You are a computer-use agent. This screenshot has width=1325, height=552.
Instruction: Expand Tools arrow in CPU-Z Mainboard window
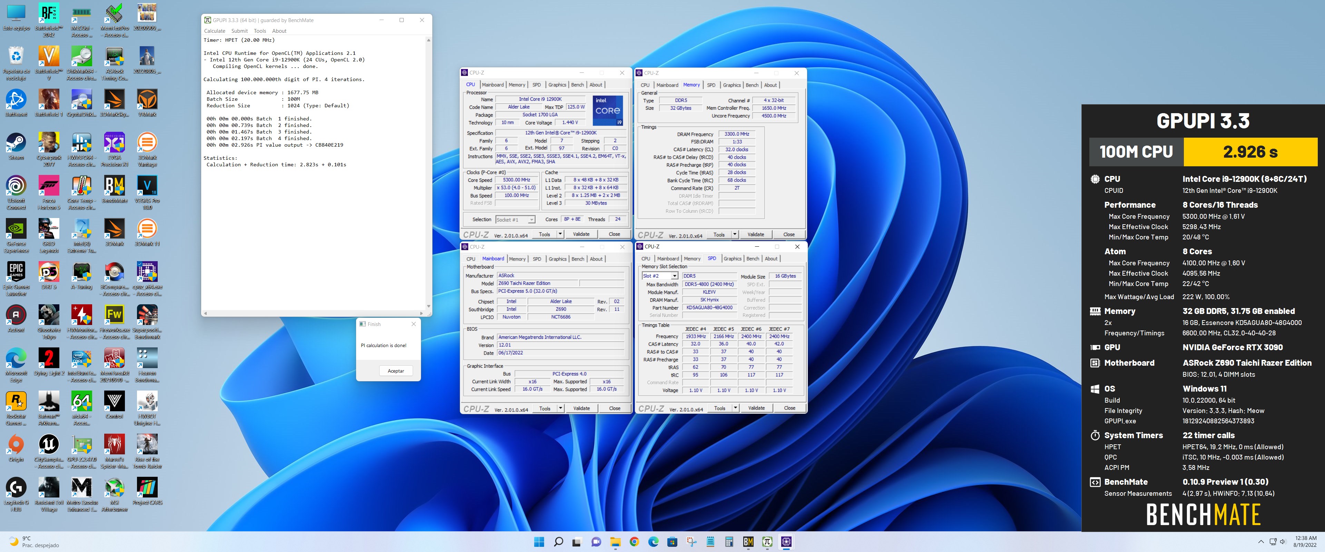pos(561,408)
